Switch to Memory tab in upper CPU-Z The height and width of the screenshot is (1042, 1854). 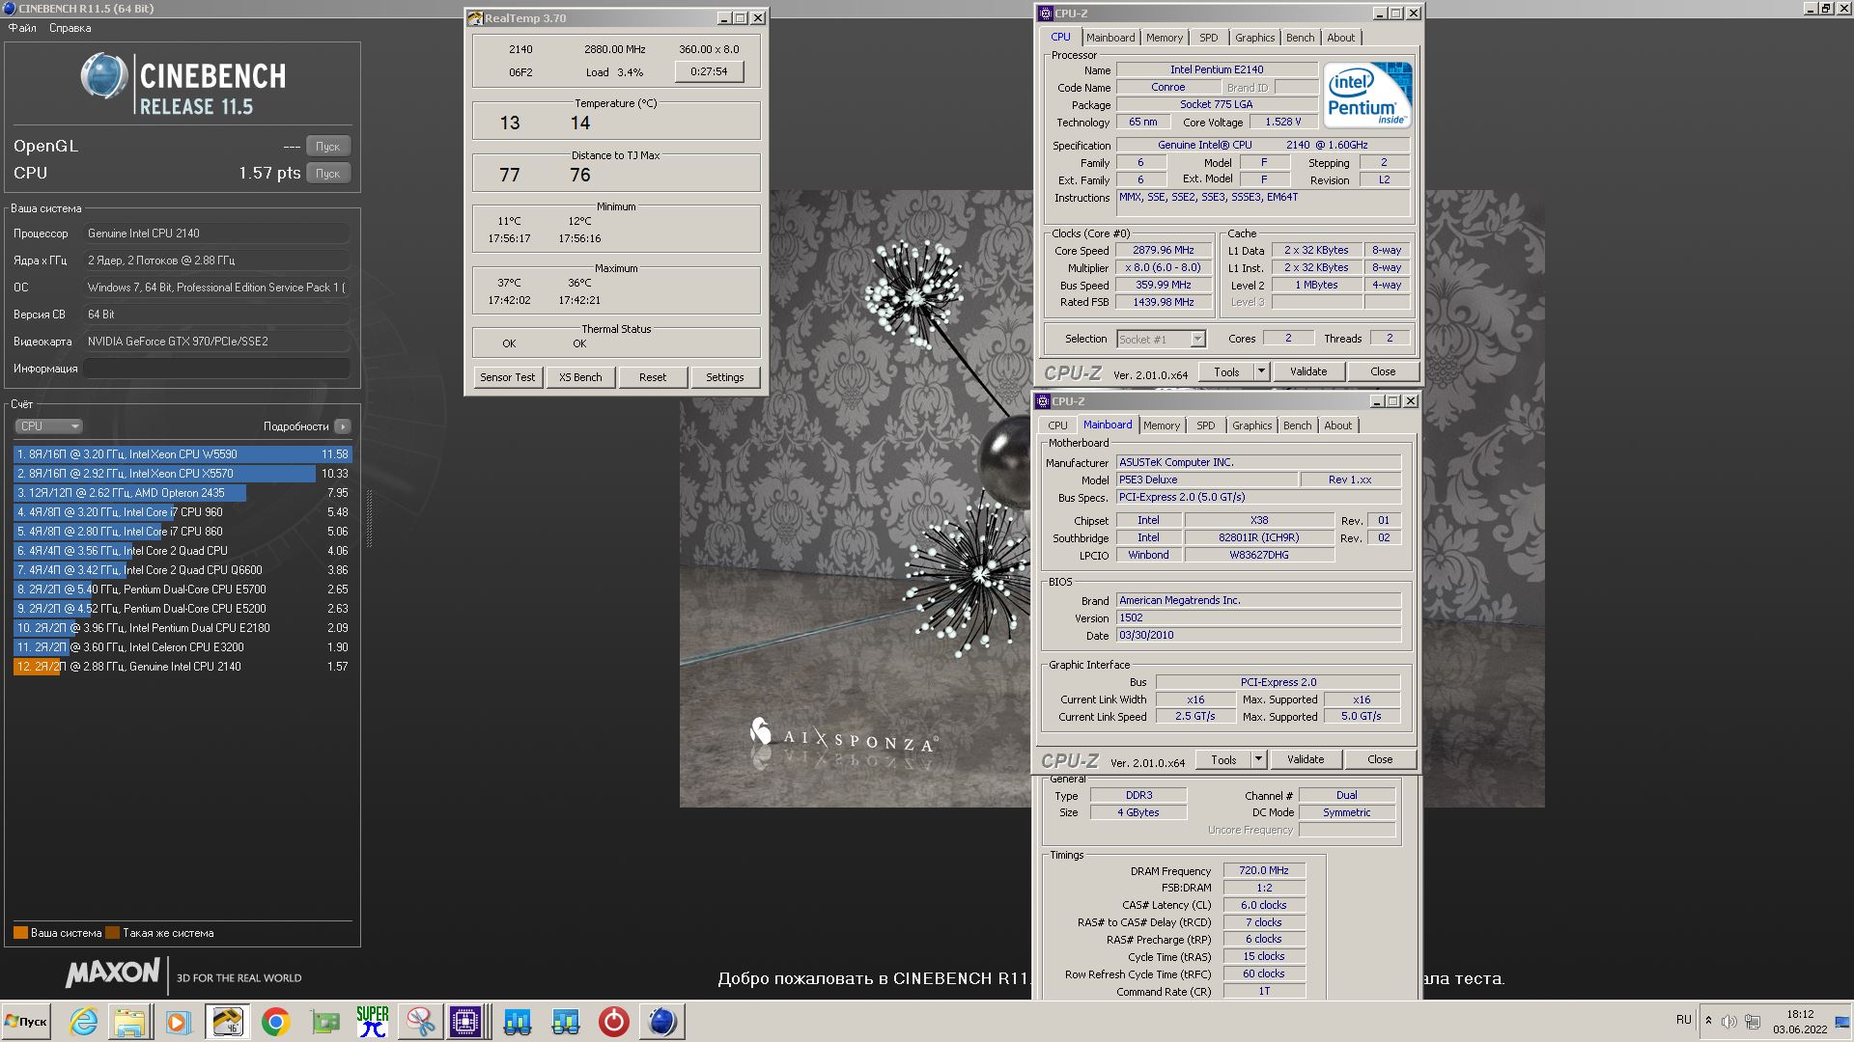(1165, 38)
